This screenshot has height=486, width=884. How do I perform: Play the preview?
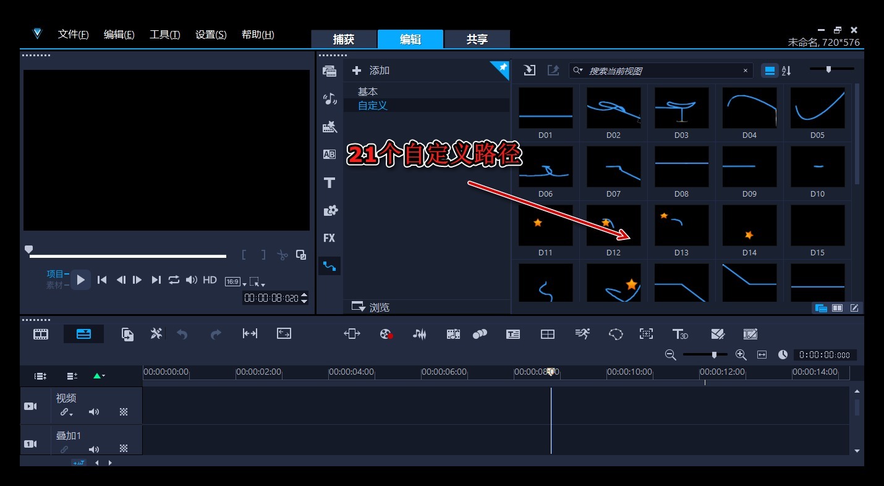[x=80, y=279]
